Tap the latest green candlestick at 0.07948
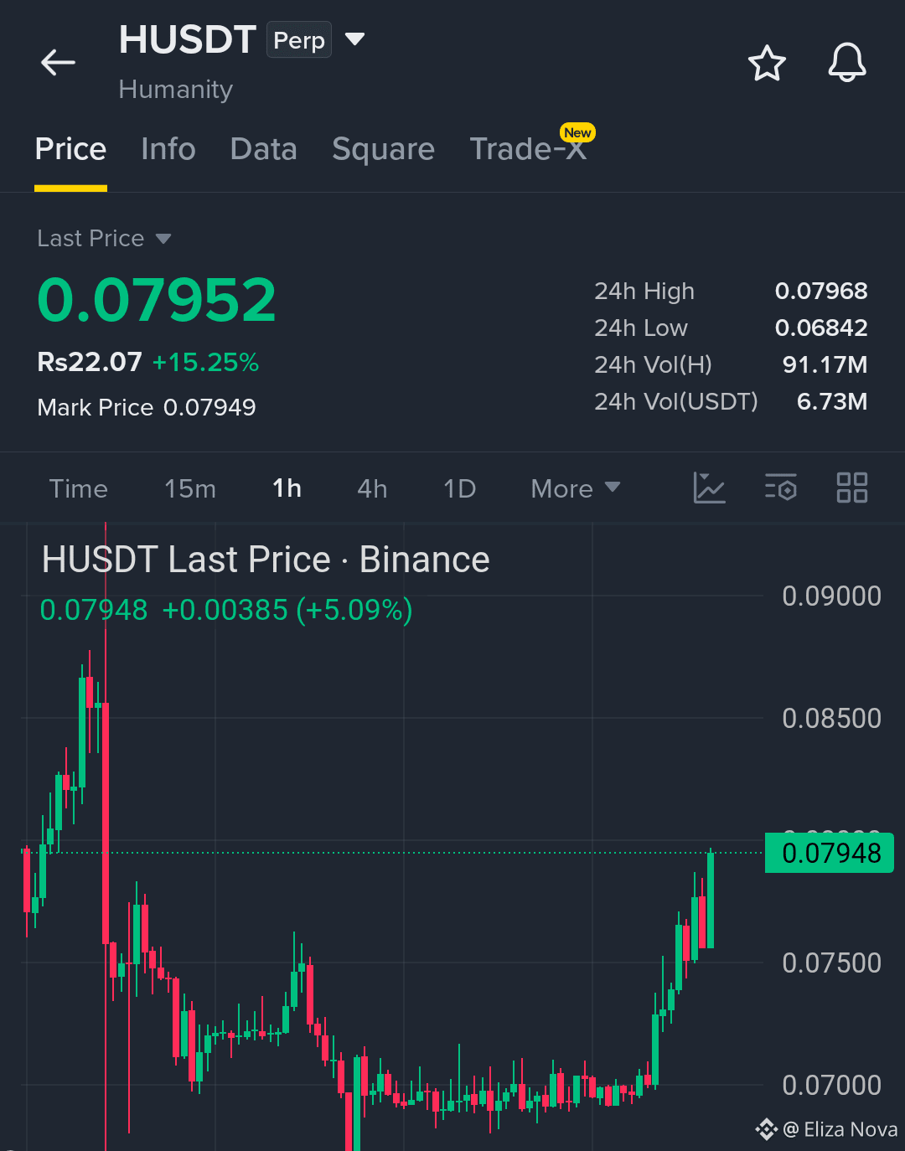The image size is (905, 1151). click(711, 900)
